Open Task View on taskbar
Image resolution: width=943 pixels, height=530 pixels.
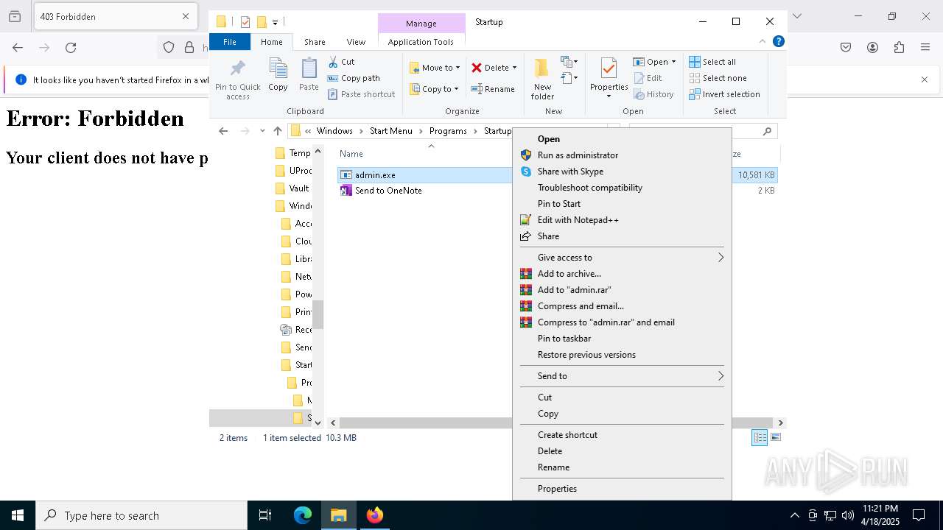pos(265,515)
